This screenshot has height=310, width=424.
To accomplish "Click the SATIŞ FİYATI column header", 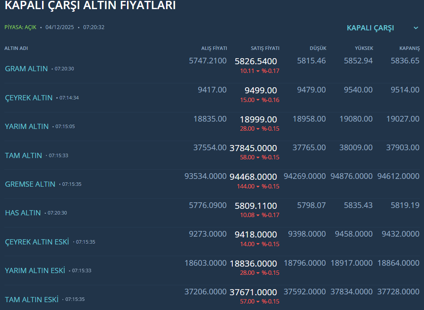I will click(265, 48).
